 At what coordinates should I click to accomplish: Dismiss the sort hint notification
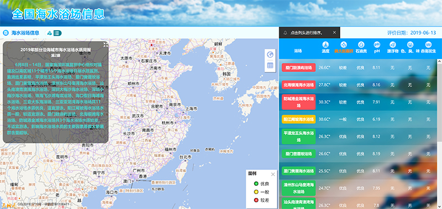coord(334,33)
